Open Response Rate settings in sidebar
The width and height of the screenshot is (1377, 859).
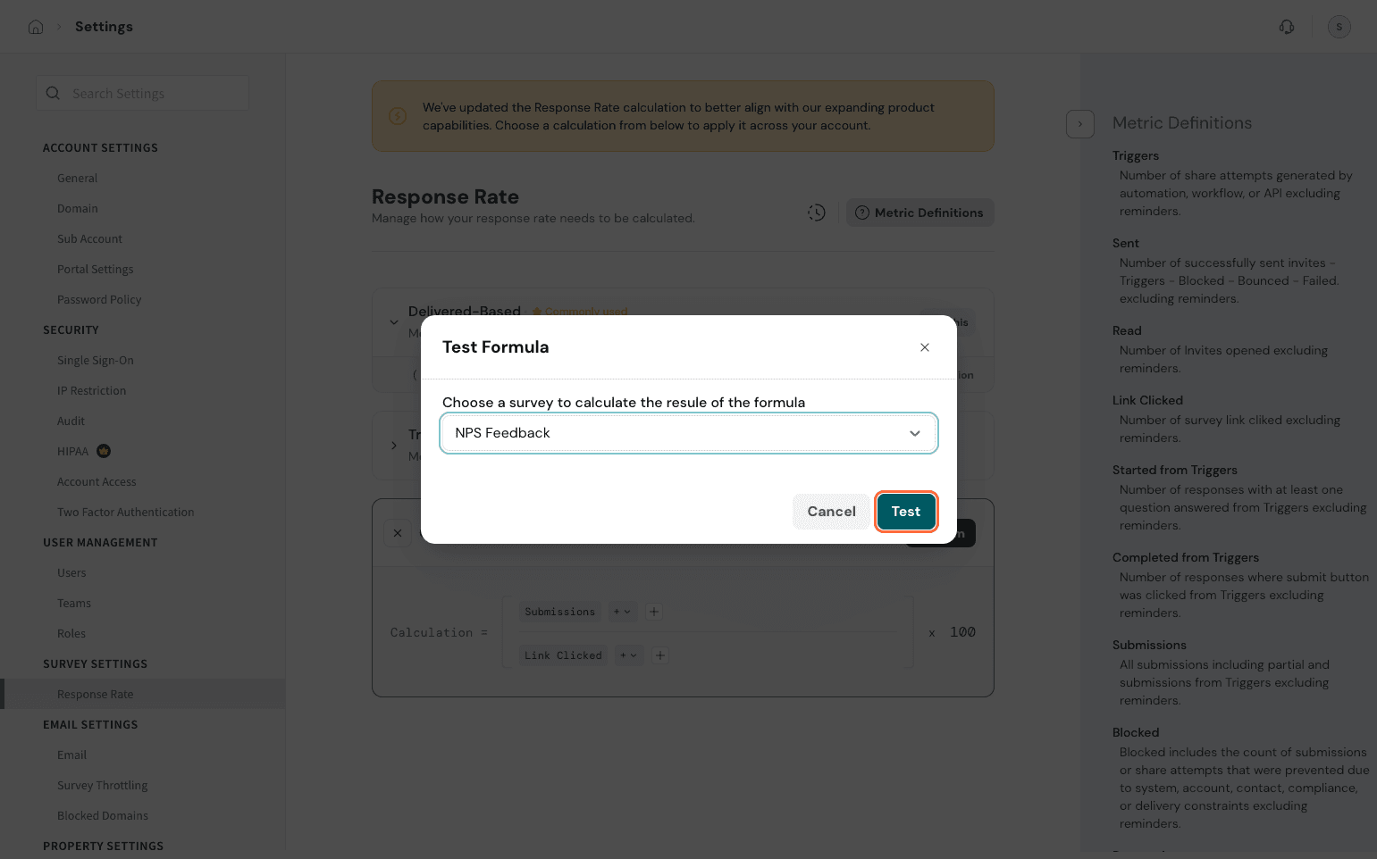(x=95, y=694)
